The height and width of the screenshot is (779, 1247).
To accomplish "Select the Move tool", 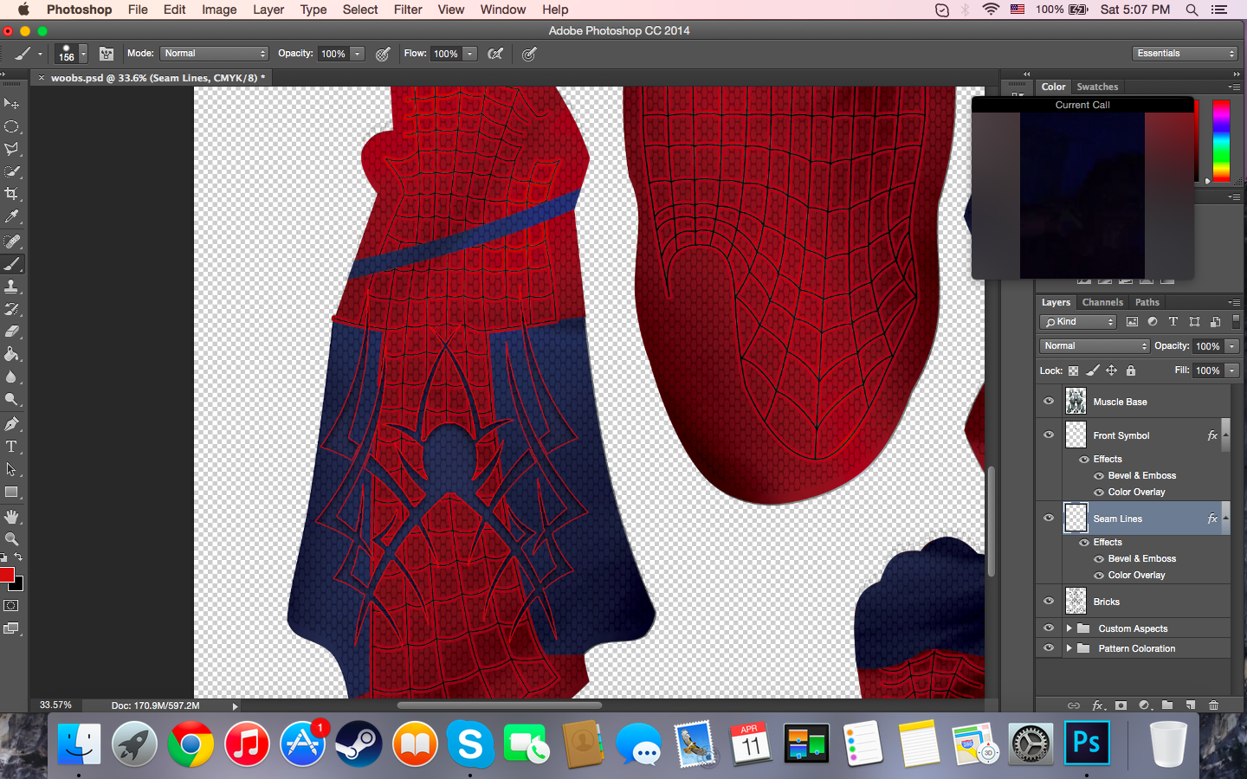I will coord(11,104).
